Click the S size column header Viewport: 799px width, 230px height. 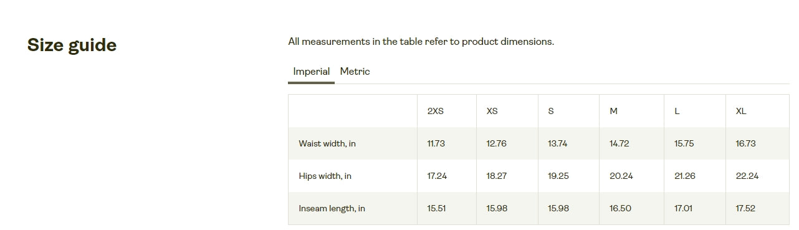click(x=551, y=111)
